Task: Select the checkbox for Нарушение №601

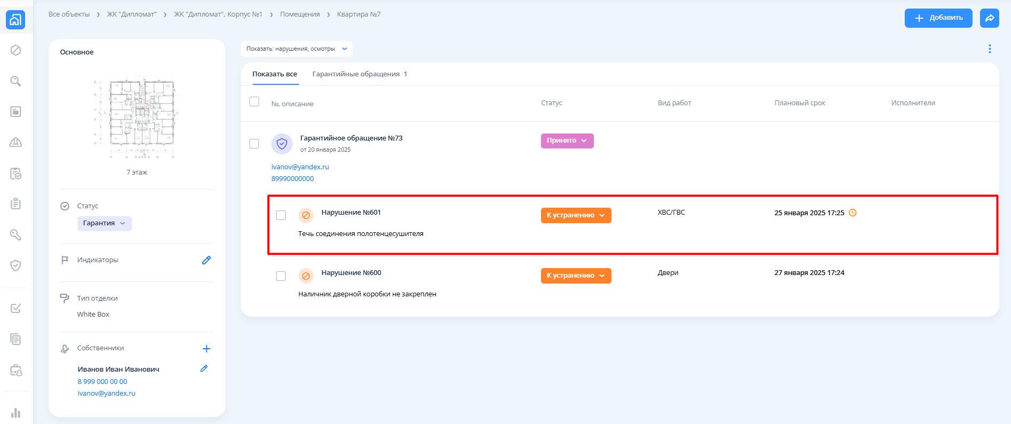Action: 281,215
